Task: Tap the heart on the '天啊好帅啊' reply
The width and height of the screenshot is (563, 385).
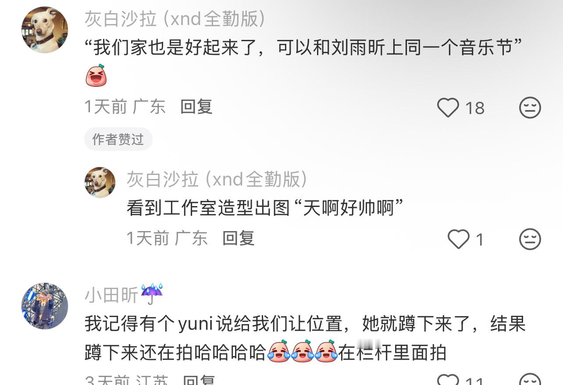Action: (458, 239)
